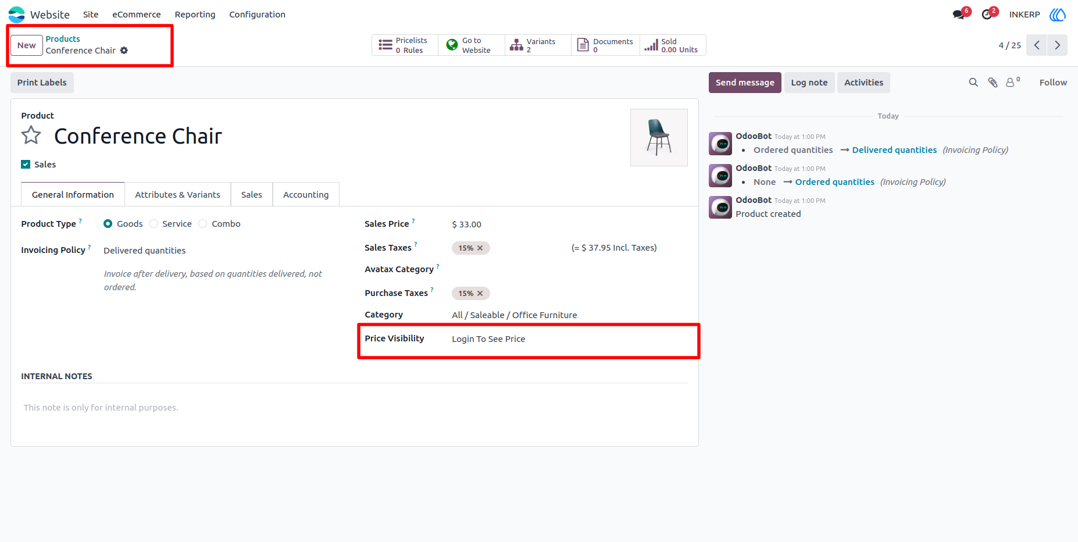Open the activities clock icon
Image resolution: width=1078 pixels, height=542 pixels.
(x=987, y=15)
